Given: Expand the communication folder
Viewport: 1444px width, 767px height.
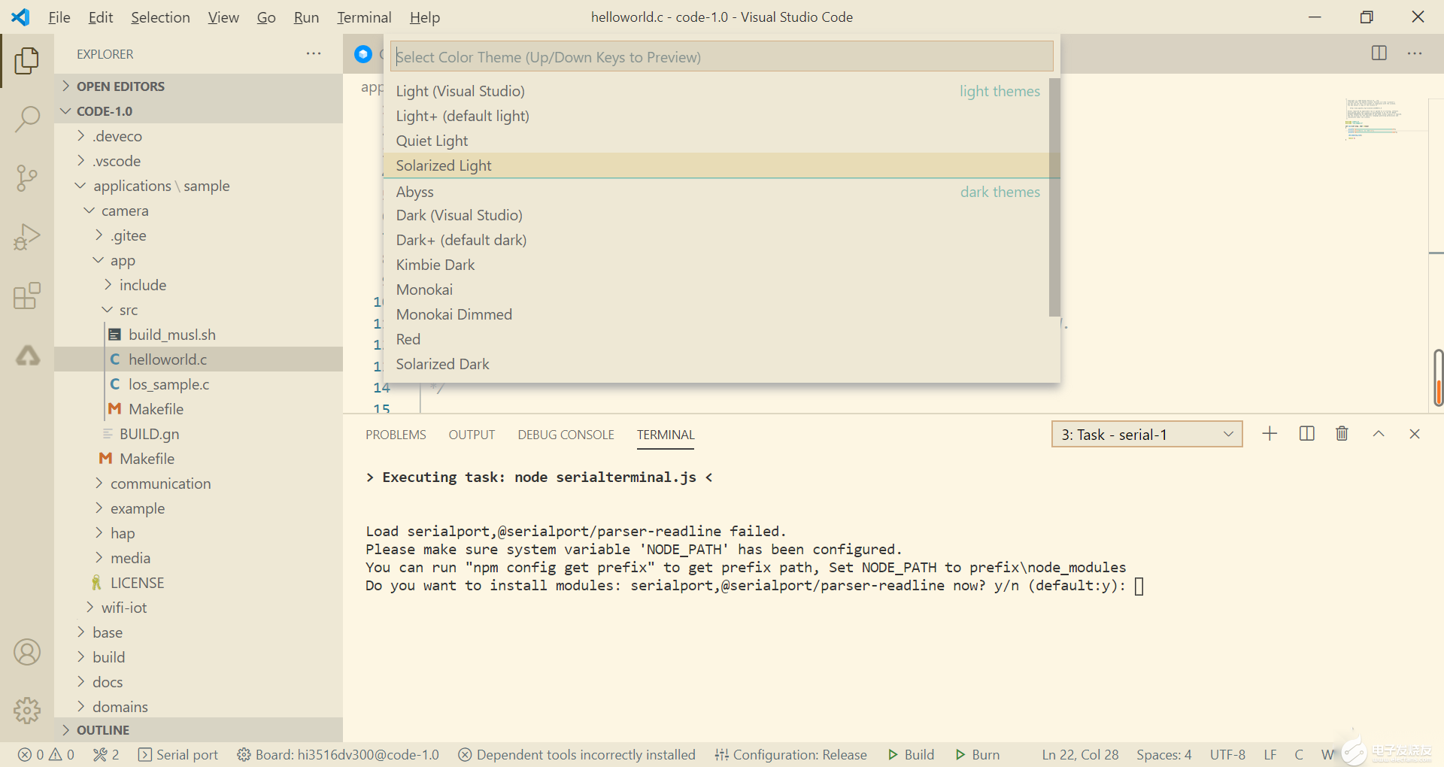Looking at the screenshot, I should point(199,483).
